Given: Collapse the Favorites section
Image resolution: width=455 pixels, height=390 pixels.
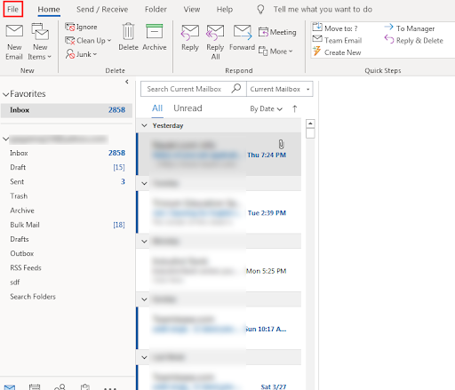Looking at the screenshot, I should pos(5,94).
